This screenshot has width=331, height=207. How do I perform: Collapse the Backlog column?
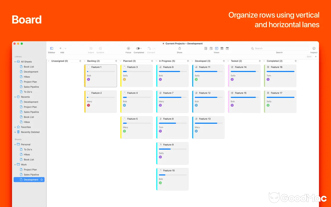pyautogui.click(x=84, y=61)
